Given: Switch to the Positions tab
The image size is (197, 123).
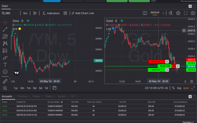Looking at the screenshot, I should 22,97.
